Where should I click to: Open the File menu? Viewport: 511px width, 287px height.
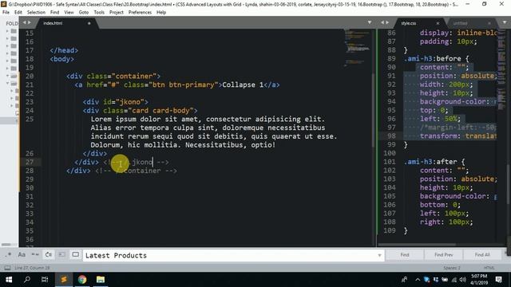tap(6, 13)
